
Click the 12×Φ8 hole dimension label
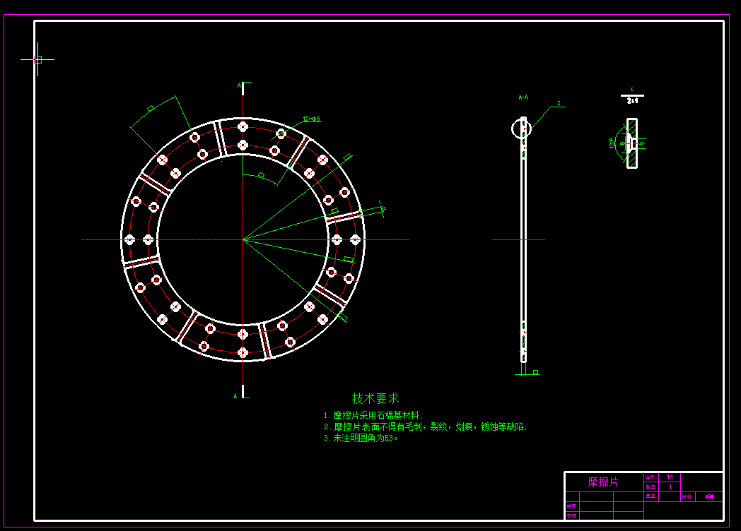click(311, 119)
